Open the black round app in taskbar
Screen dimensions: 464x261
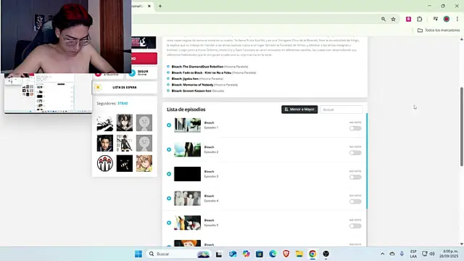click(x=326, y=254)
